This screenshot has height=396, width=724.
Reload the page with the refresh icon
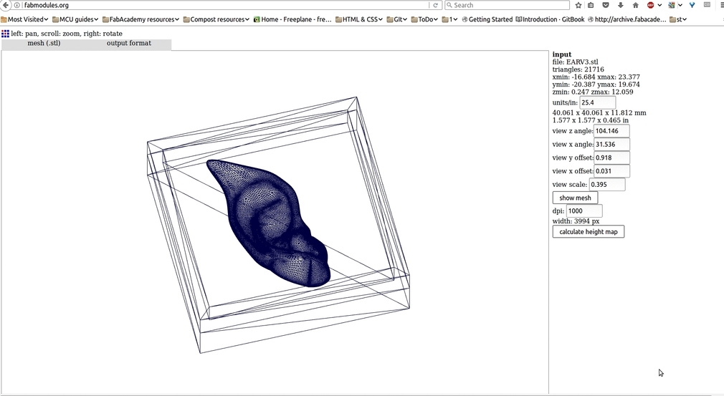coord(435,5)
